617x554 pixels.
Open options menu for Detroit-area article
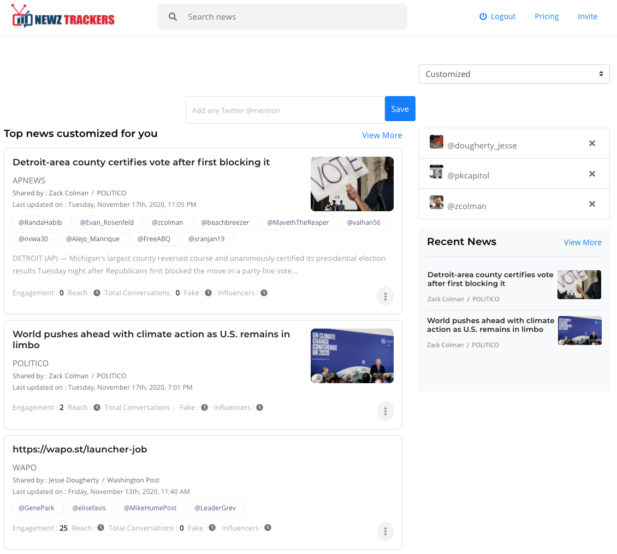[385, 296]
